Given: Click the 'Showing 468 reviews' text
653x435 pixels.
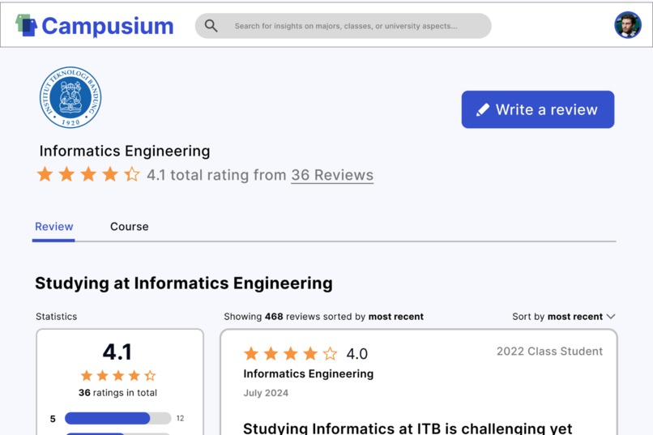Looking at the screenshot, I should [323, 317].
